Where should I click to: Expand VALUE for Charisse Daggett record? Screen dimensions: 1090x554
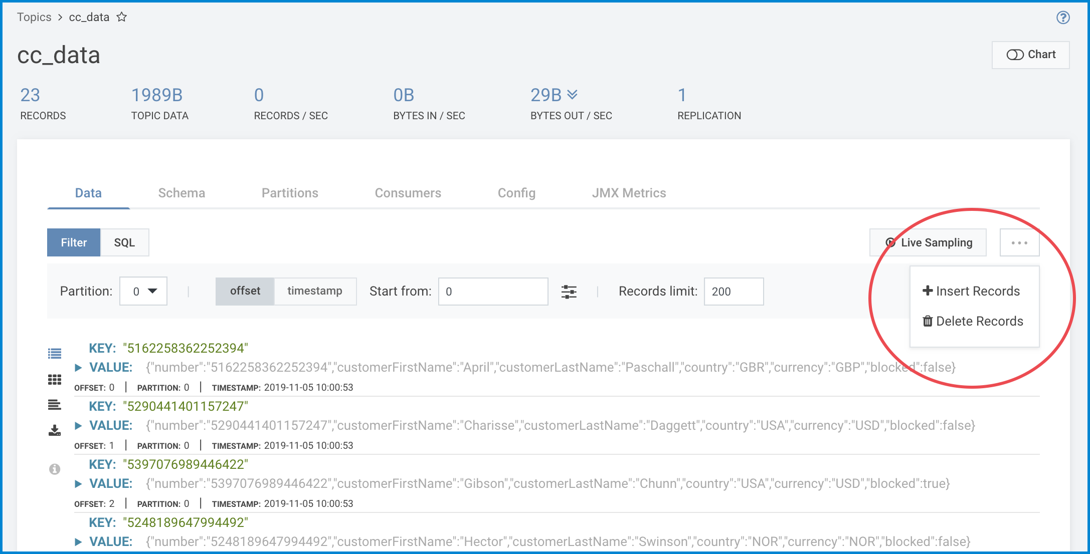pos(78,425)
